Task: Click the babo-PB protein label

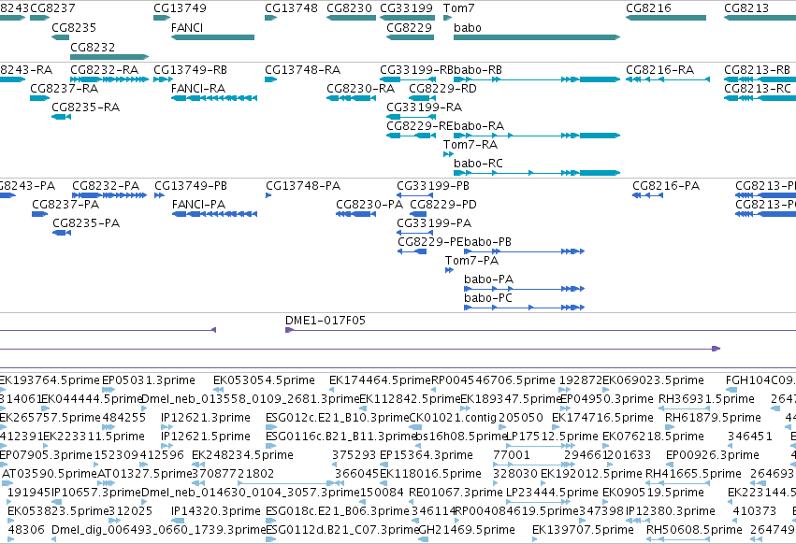Action: click(488, 242)
